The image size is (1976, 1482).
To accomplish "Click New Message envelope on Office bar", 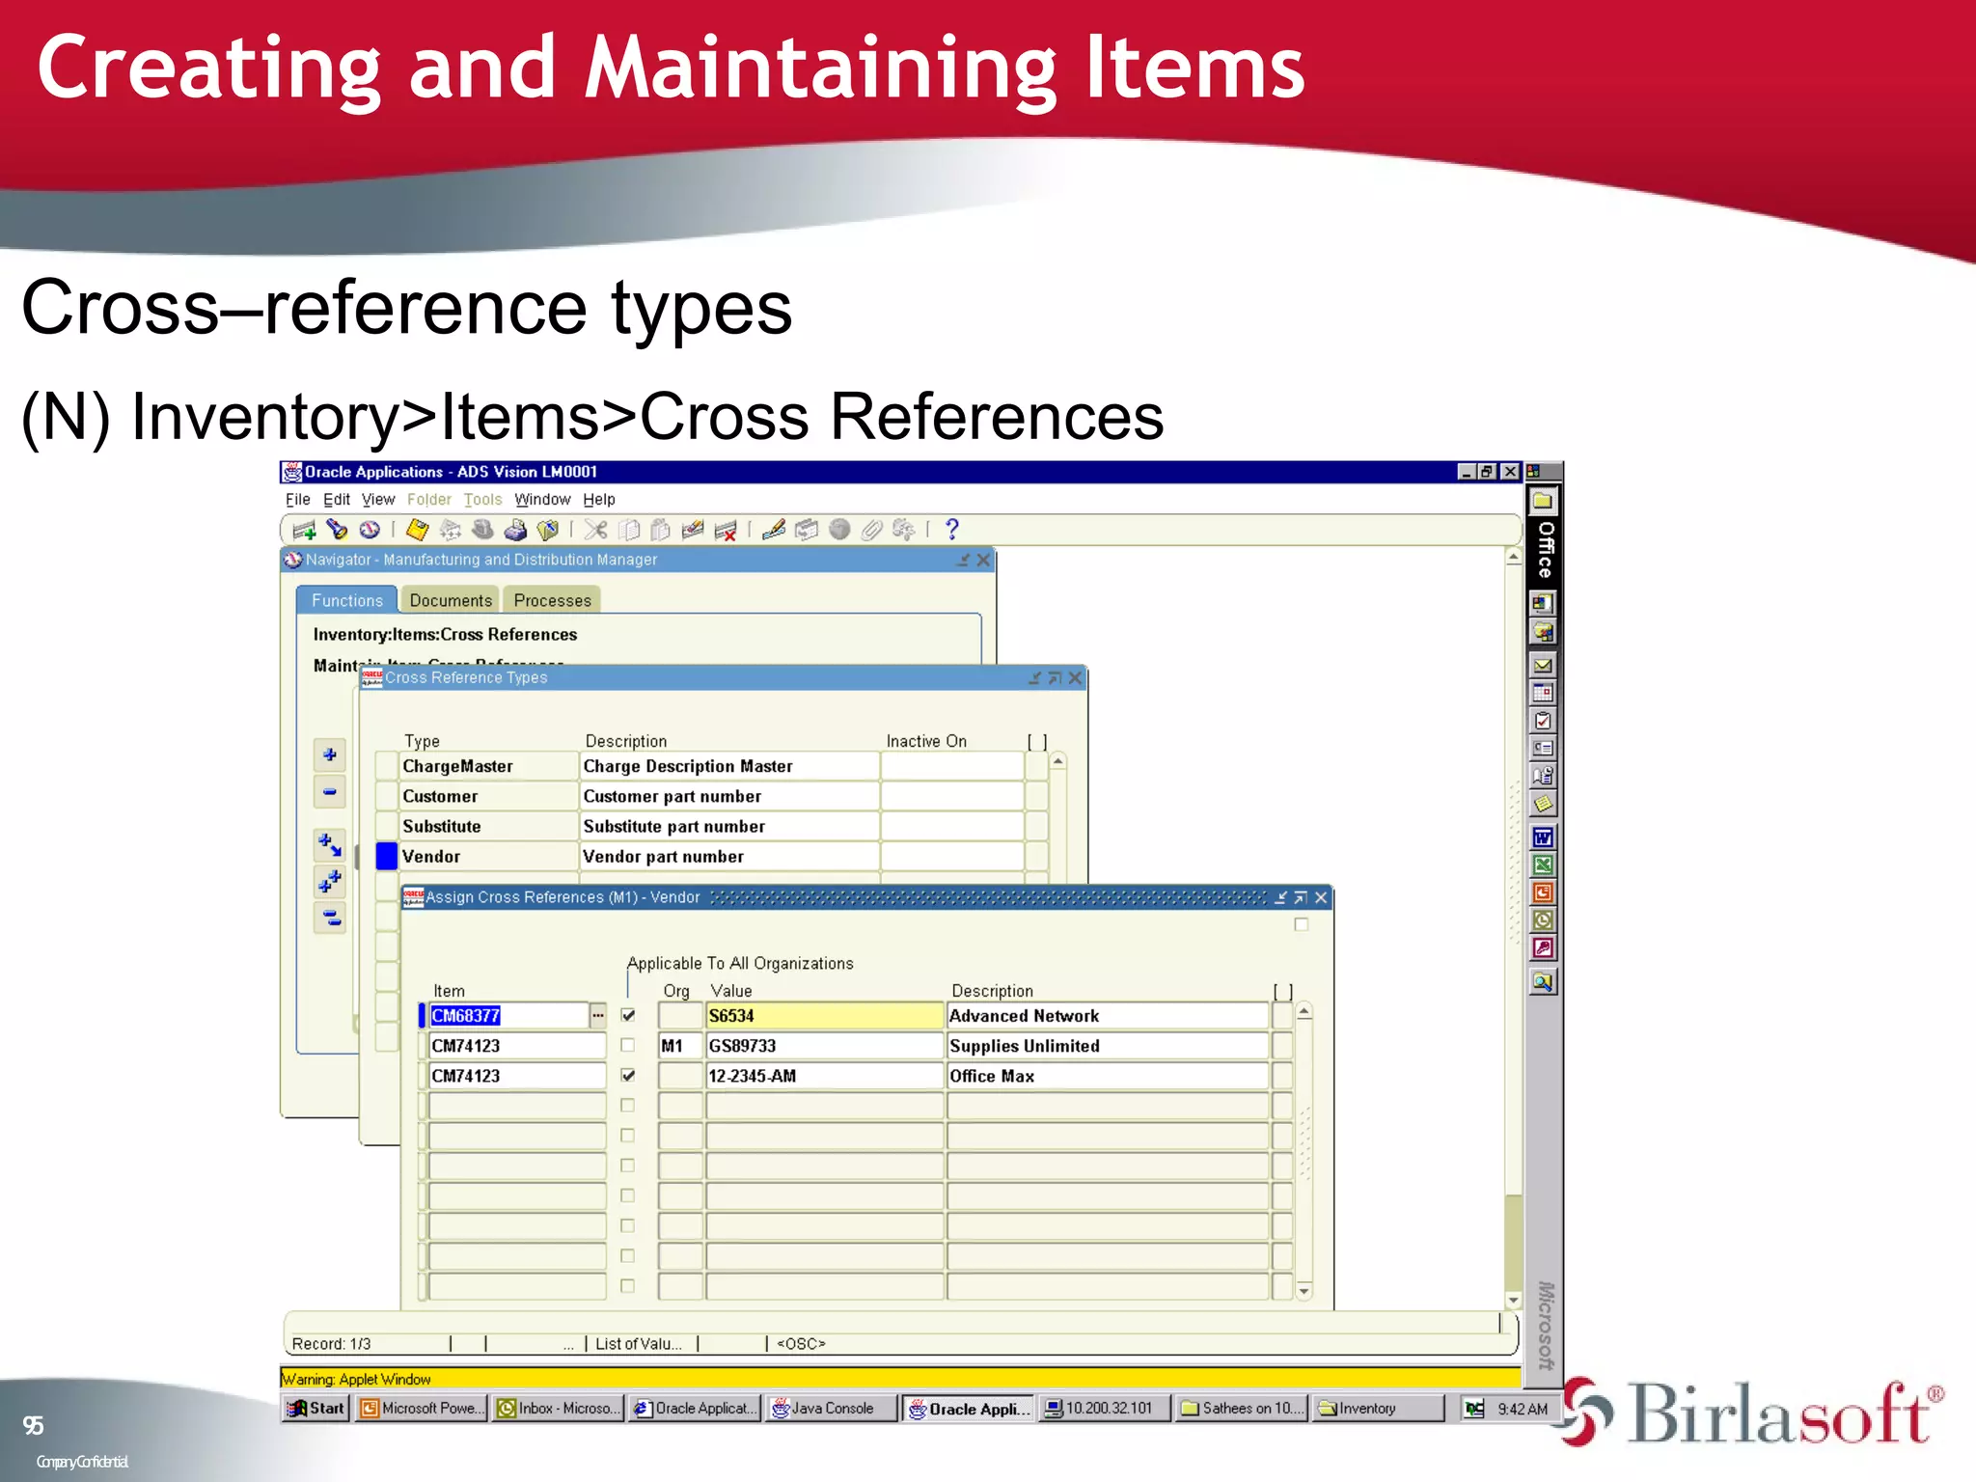I will coord(1543,665).
